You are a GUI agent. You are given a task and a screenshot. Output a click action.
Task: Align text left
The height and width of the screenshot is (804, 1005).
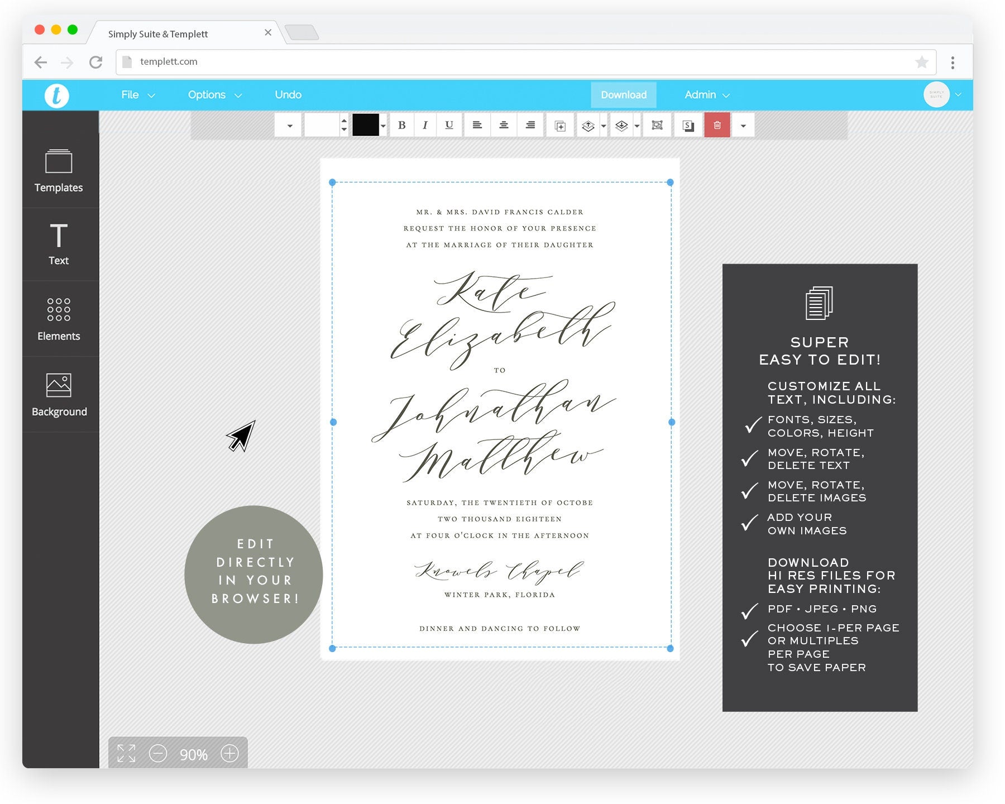[x=477, y=125]
